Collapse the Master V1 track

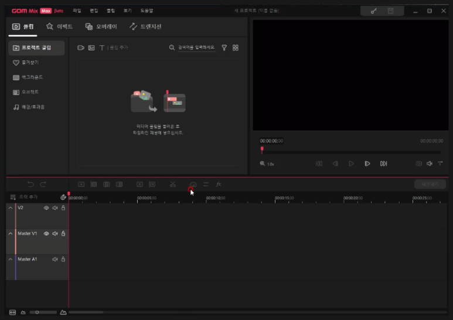[x=11, y=233]
